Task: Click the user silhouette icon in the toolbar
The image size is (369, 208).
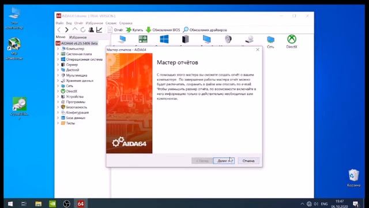Action: pyautogui.click(x=91, y=29)
